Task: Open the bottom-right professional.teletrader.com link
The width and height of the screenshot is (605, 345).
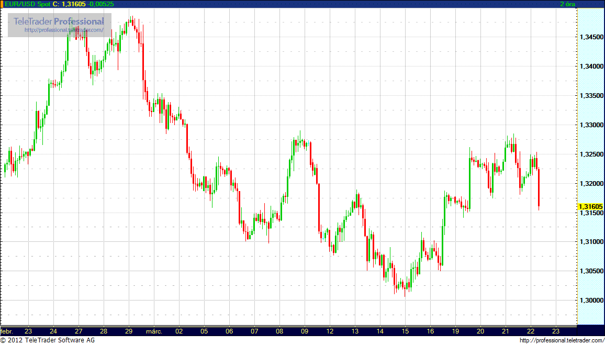Action: click(561, 341)
